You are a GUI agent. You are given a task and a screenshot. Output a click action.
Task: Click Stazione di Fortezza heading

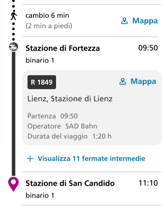coord(63,48)
